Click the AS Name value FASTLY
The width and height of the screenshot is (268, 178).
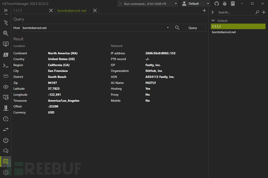(151, 83)
